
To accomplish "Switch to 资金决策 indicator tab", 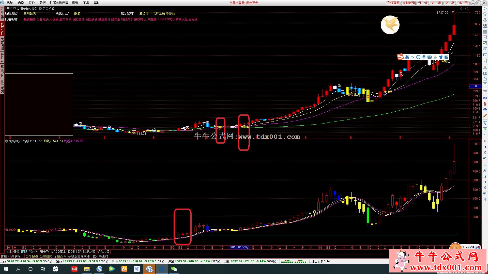I will coord(103,252).
